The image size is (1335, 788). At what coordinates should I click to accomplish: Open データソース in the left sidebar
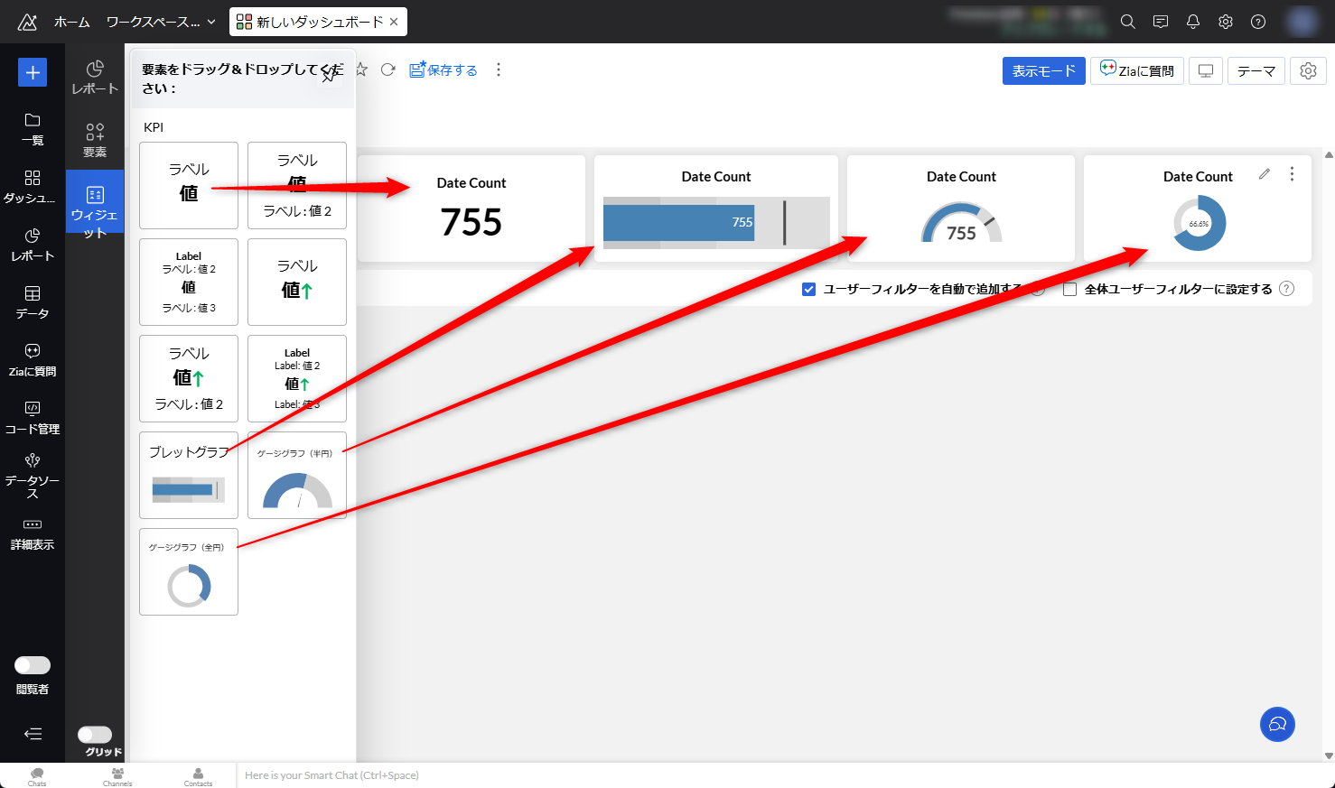[x=33, y=475]
